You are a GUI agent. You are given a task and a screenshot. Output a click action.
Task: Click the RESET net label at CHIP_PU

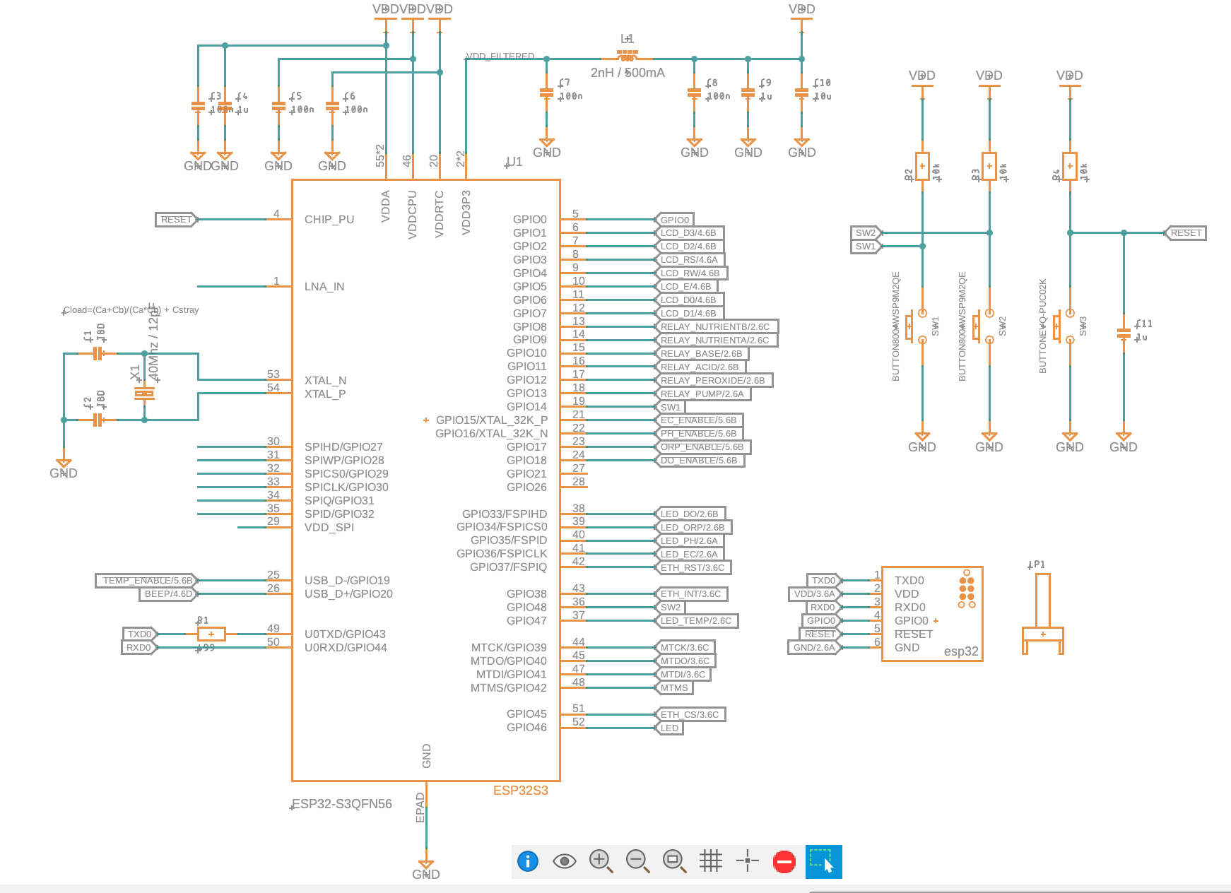pos(176,220)
